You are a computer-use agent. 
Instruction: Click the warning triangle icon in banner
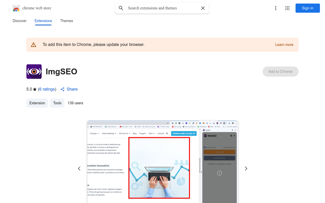point(34,45)
